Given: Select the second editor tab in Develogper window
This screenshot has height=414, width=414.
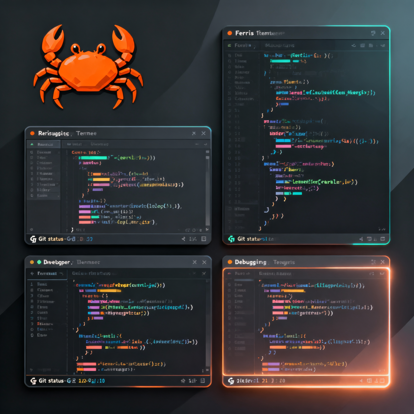Looking at the screenshot, I should click(x=91, y=273).
